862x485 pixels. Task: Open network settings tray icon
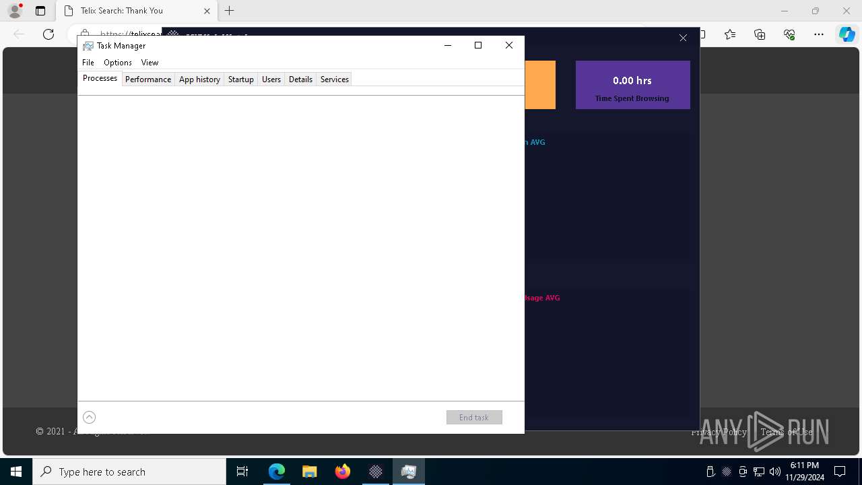(759, 472)
